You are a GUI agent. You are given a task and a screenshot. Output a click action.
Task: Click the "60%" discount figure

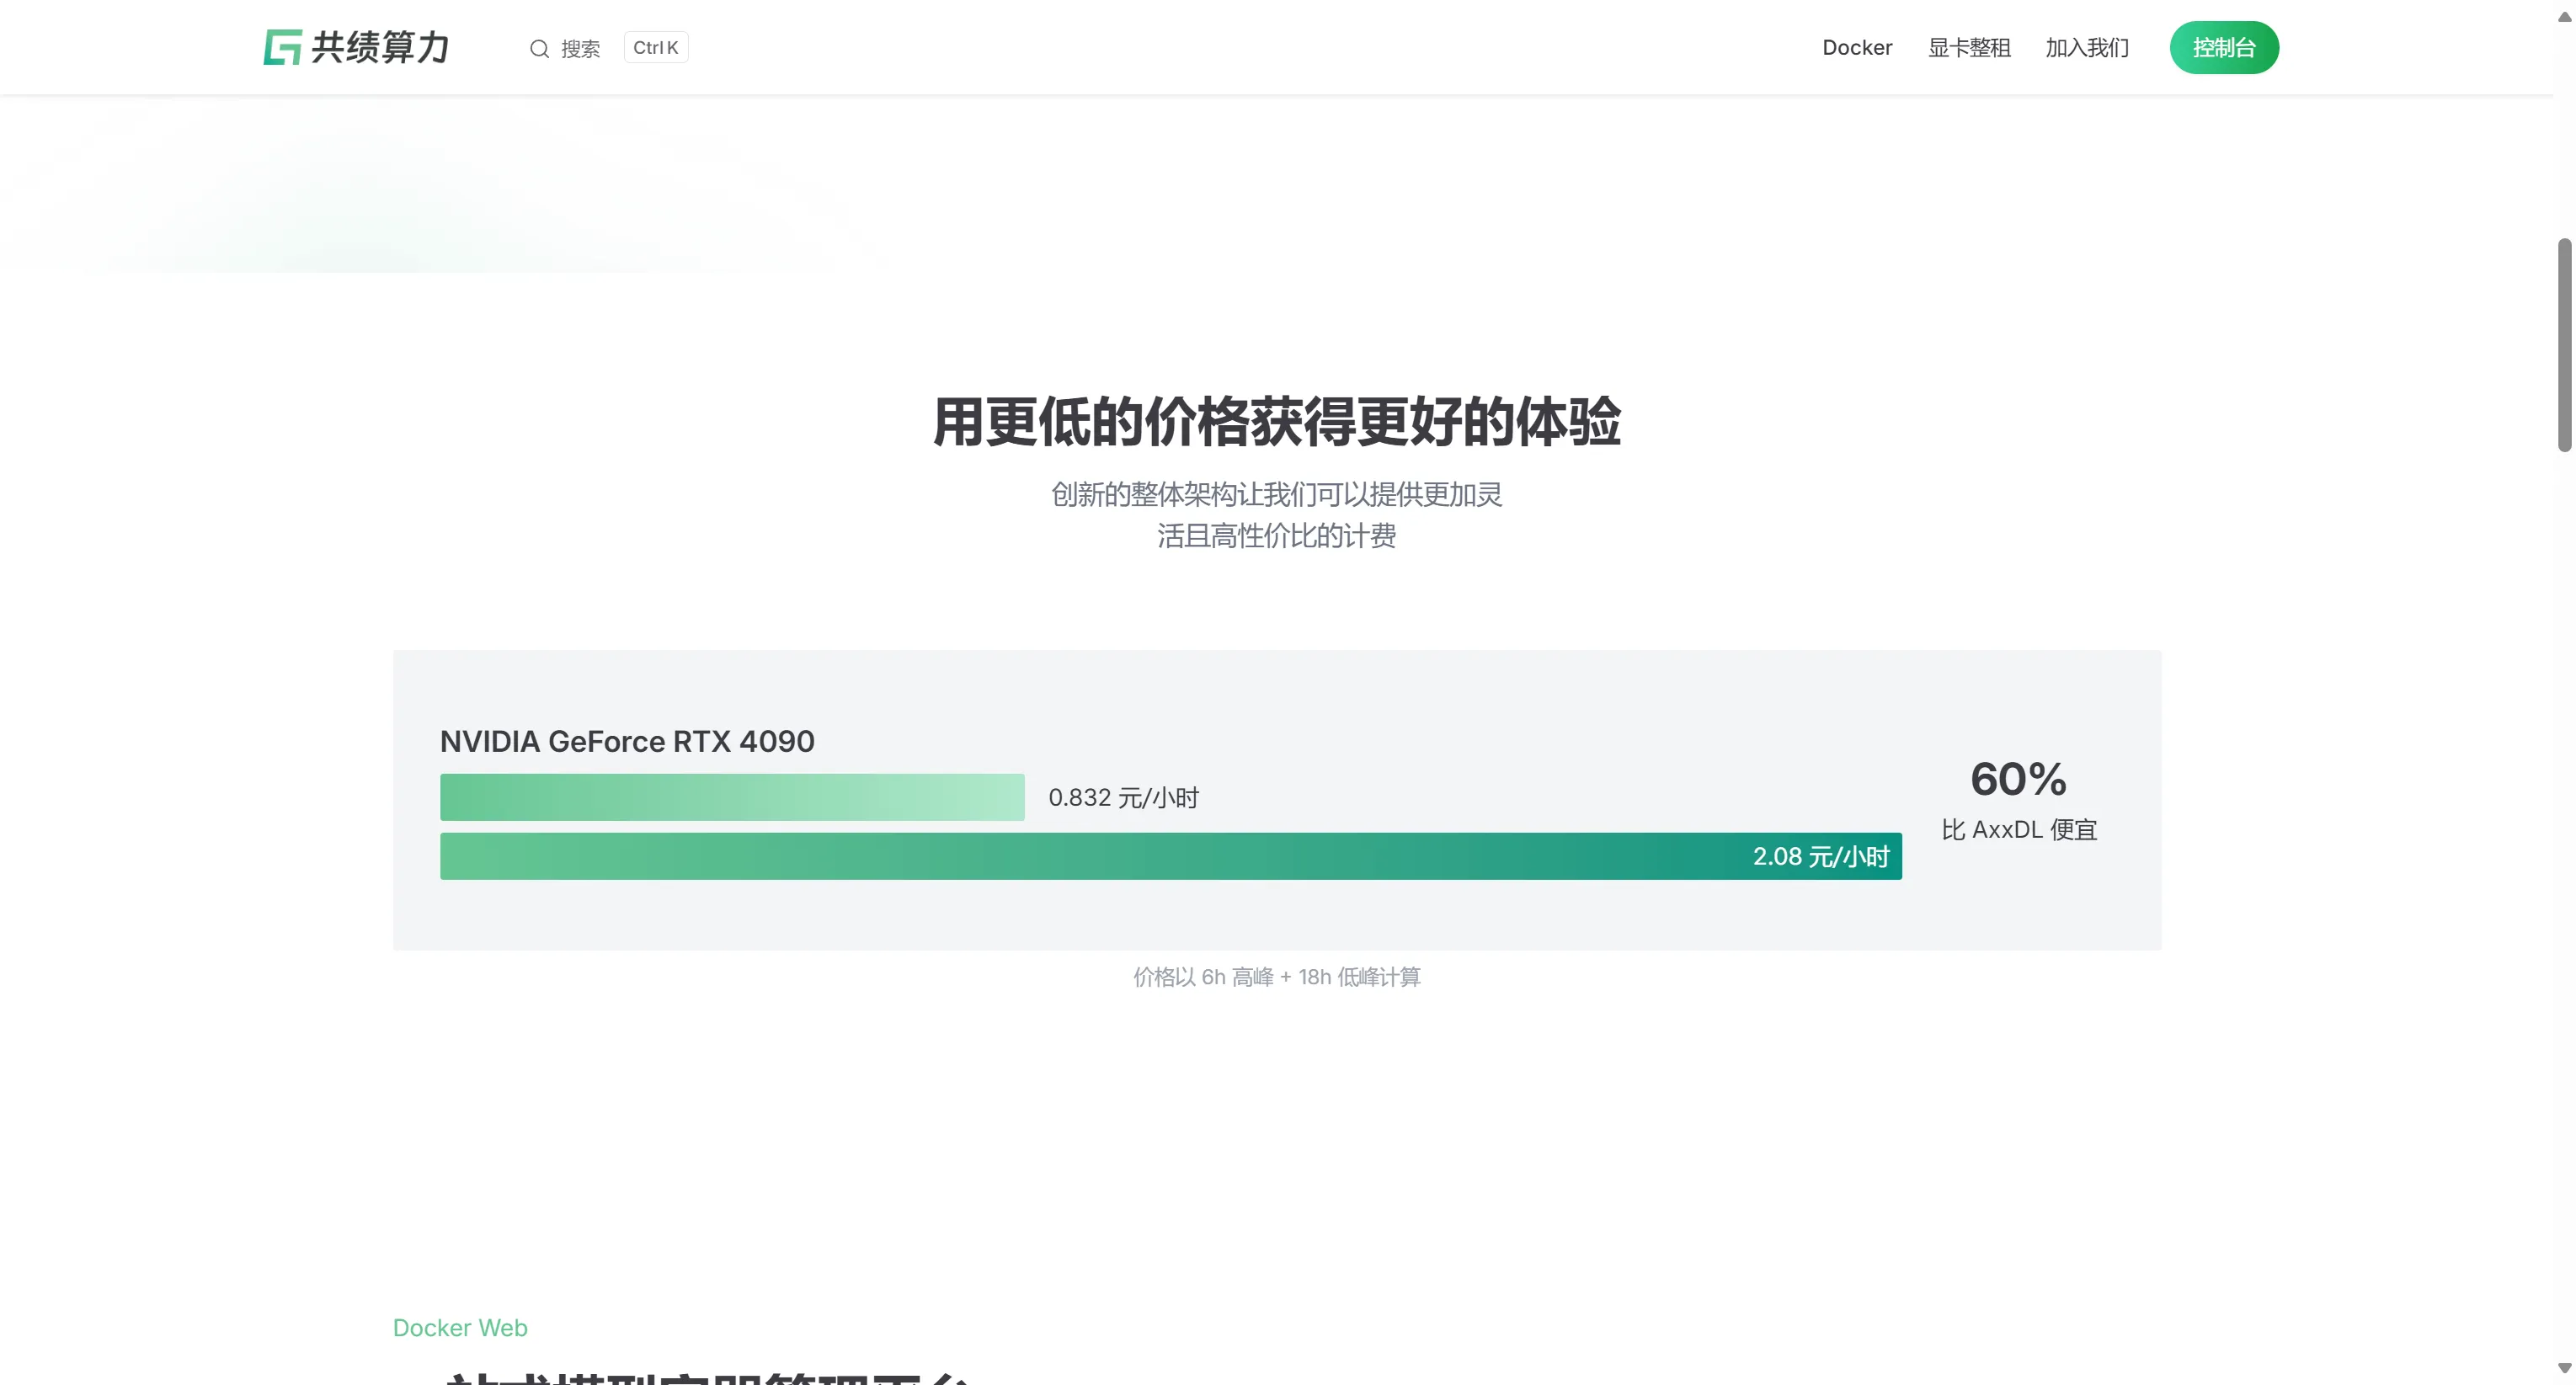tap(2018, 779)
